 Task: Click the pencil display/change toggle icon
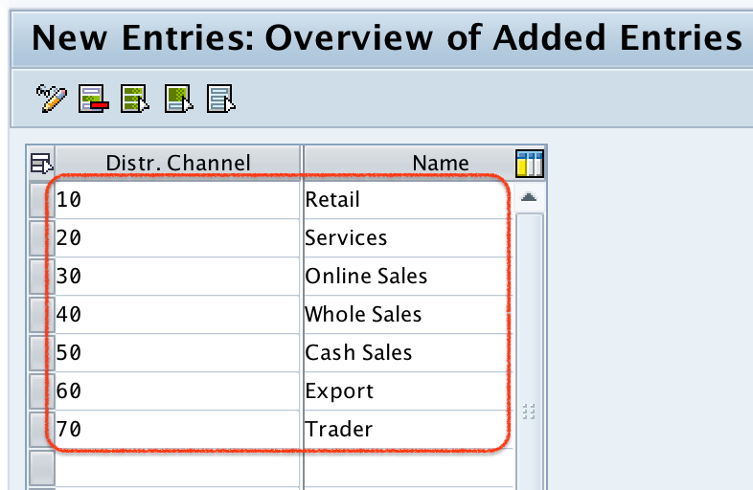[x=52, y=99]
